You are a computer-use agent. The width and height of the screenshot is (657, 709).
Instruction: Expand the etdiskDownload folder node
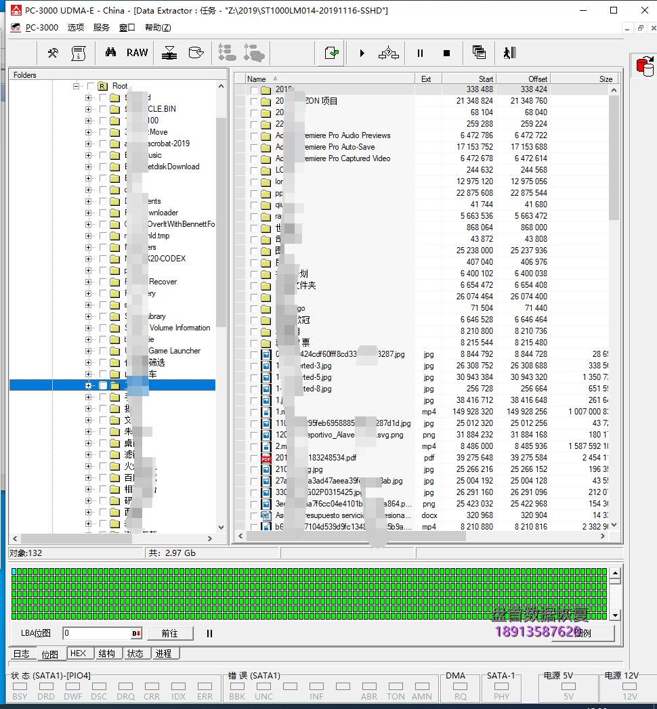pos(88,167)
